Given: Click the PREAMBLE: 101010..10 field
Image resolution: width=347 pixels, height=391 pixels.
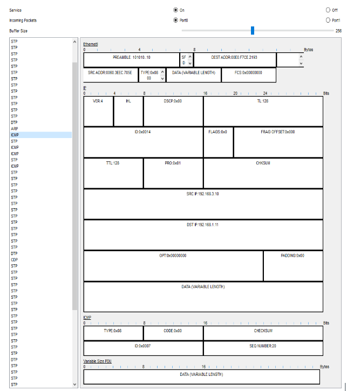Looking at the screenshot, I should pyautogui.click(x=132, y=60).
